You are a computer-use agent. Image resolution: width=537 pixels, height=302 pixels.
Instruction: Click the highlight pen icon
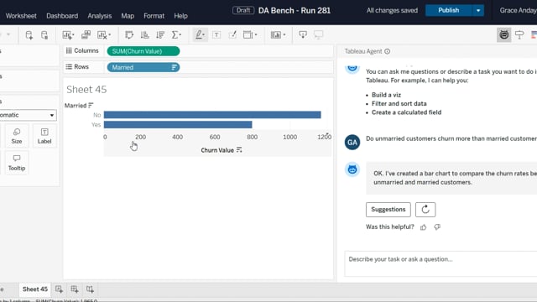click(x=198, y=35)
